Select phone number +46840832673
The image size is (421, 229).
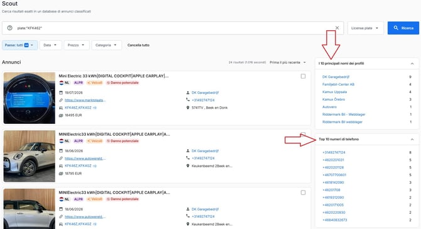coord(334,220)
